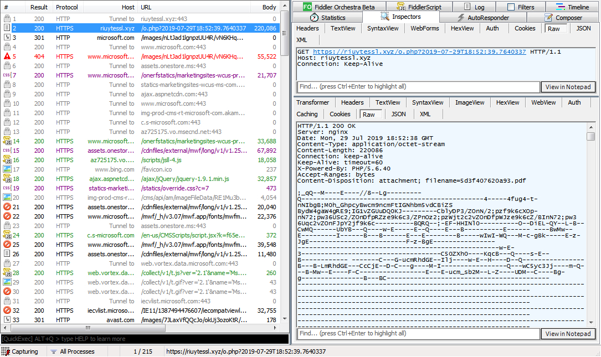601x357 pixels.
Task: Click the redirect icon of session 33
Action: [x=7, y=320]
